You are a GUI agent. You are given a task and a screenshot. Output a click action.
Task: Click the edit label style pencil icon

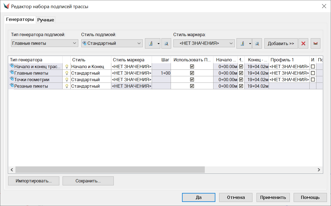[150, 43]
